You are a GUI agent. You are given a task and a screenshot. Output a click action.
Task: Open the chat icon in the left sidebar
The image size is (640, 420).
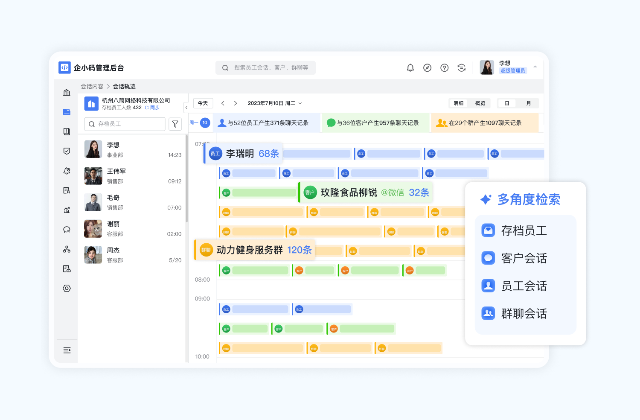pyautogui.click(x=67, y=229)
